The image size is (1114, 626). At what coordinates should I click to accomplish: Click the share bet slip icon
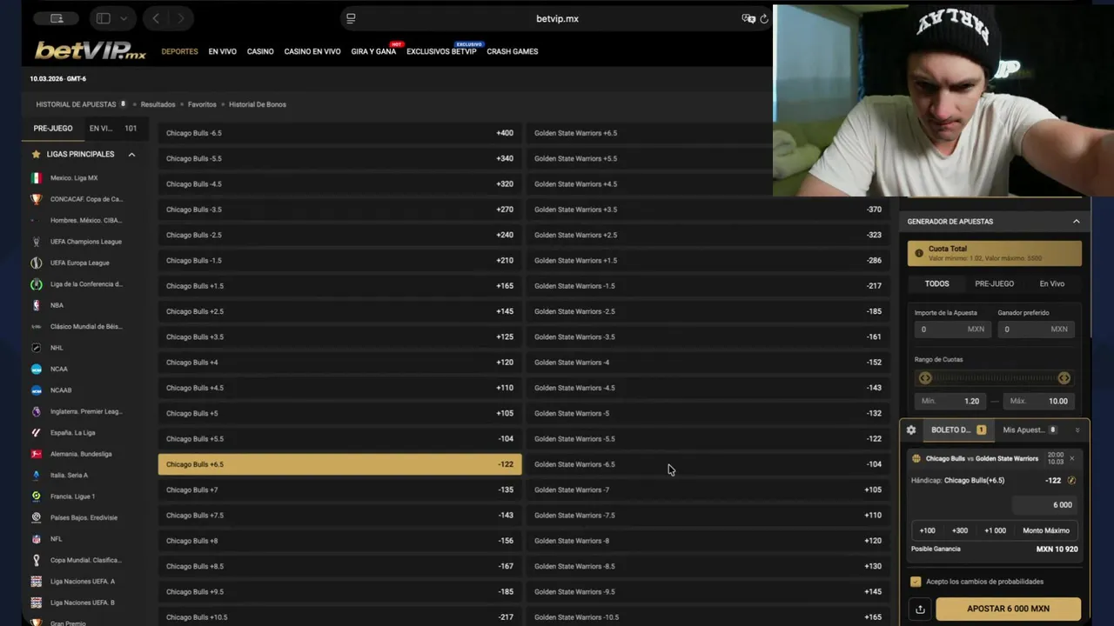click(918, 609)
